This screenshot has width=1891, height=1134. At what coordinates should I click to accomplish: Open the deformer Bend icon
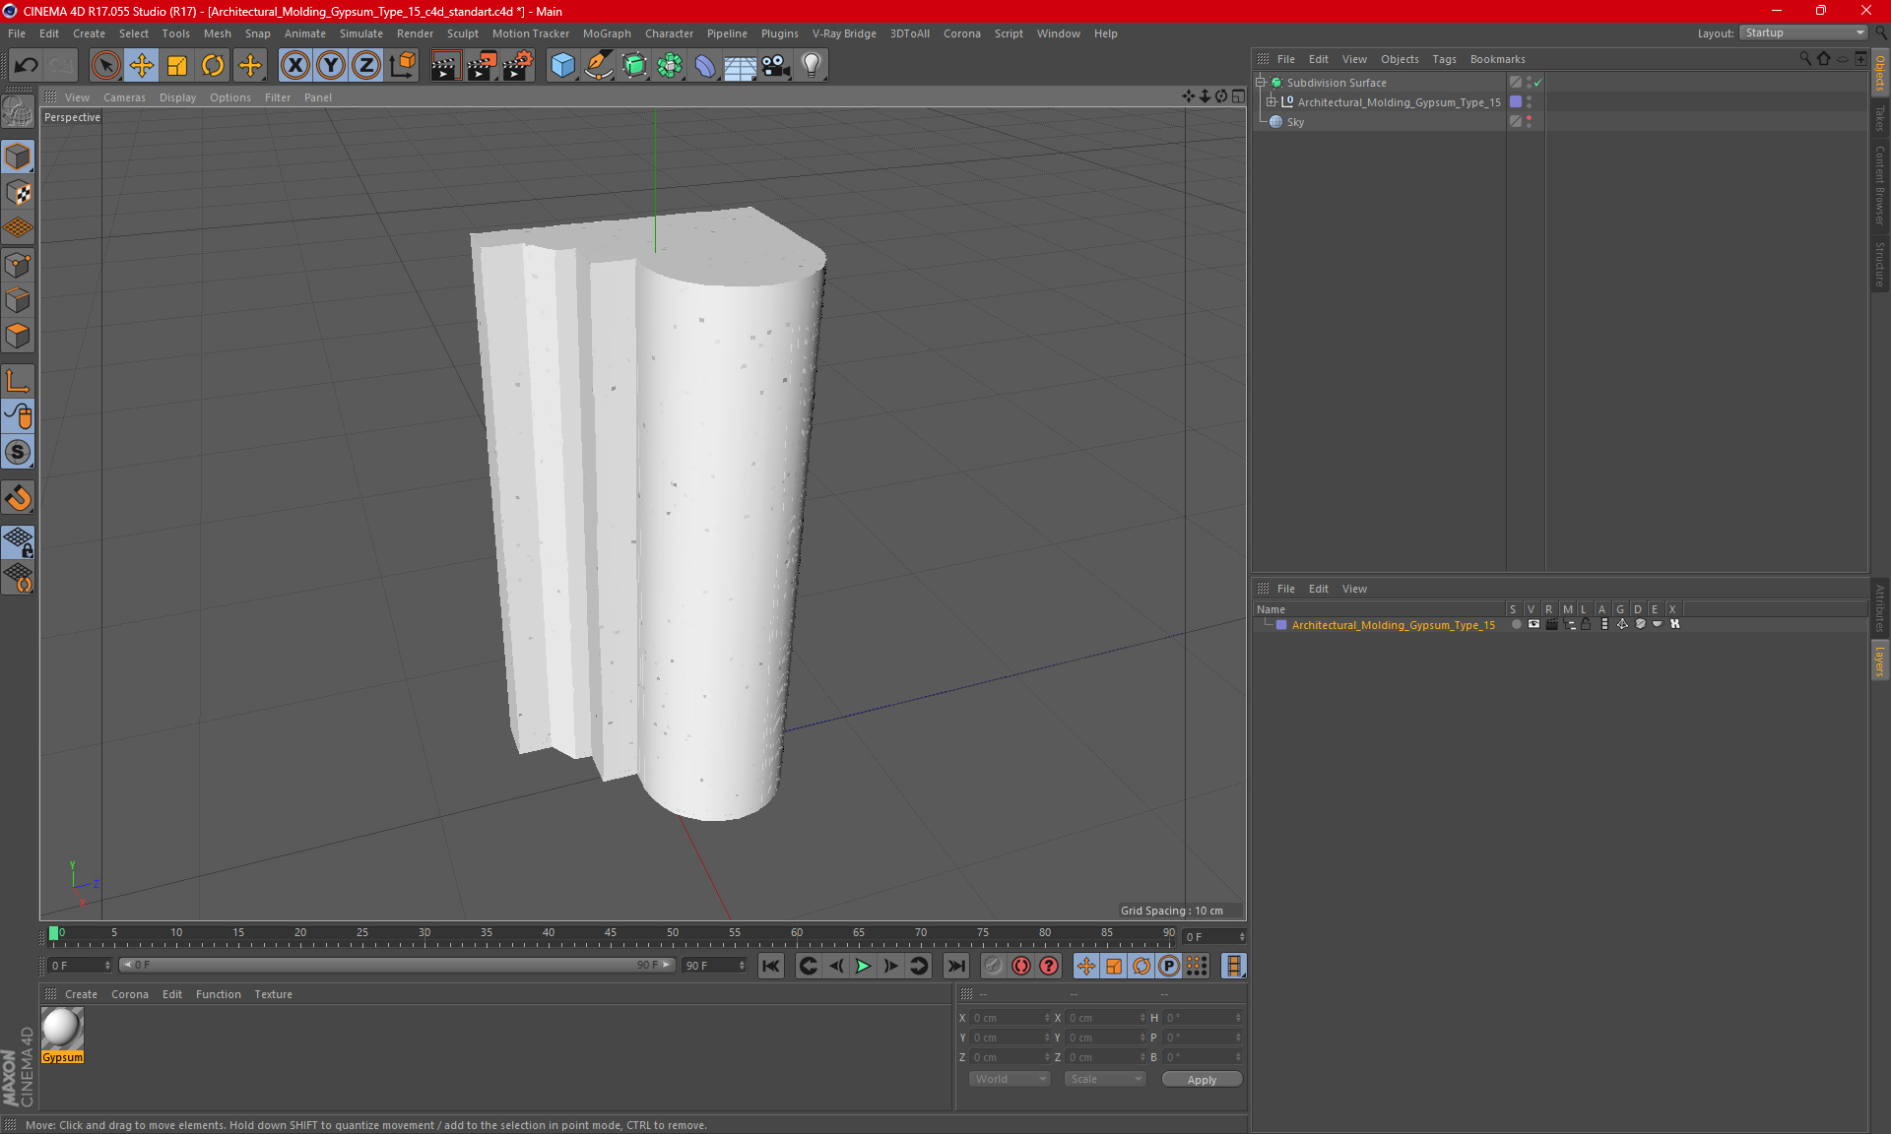pos(705,66)
